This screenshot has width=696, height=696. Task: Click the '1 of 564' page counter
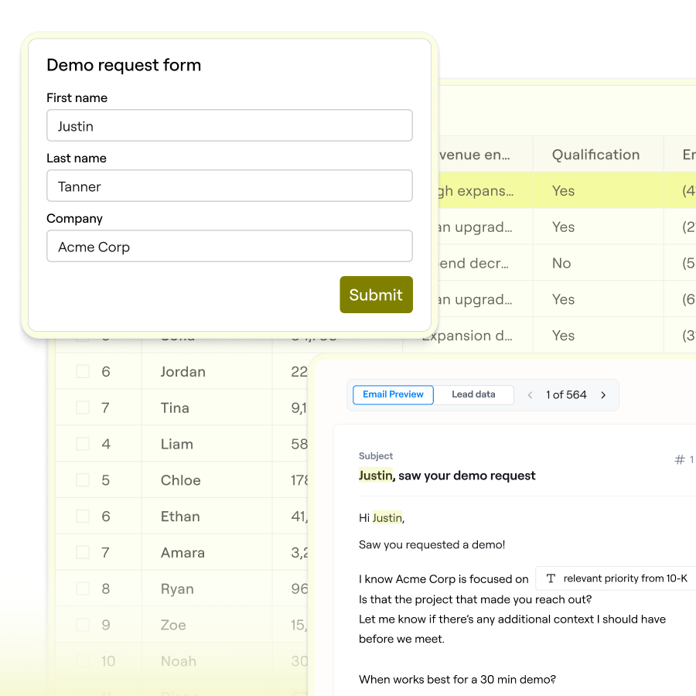[x=566, y=395]
